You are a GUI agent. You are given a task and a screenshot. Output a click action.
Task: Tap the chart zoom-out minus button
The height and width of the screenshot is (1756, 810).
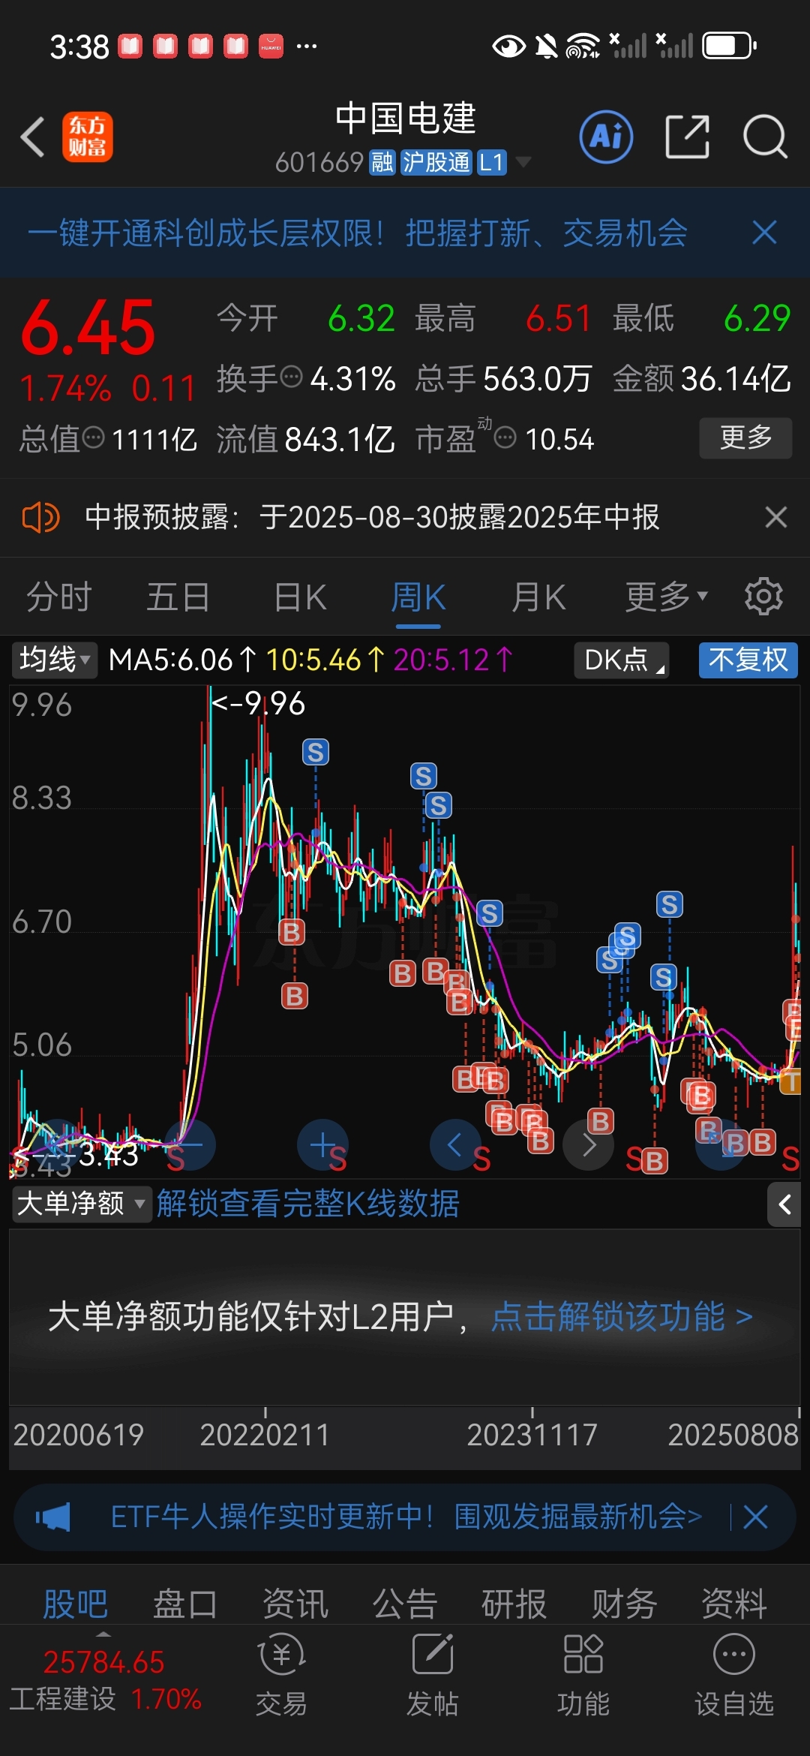(190, 1144)
